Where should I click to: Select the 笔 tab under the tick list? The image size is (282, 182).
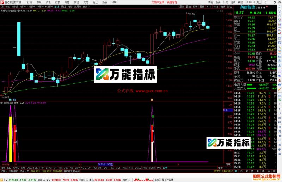pos(236,171)
